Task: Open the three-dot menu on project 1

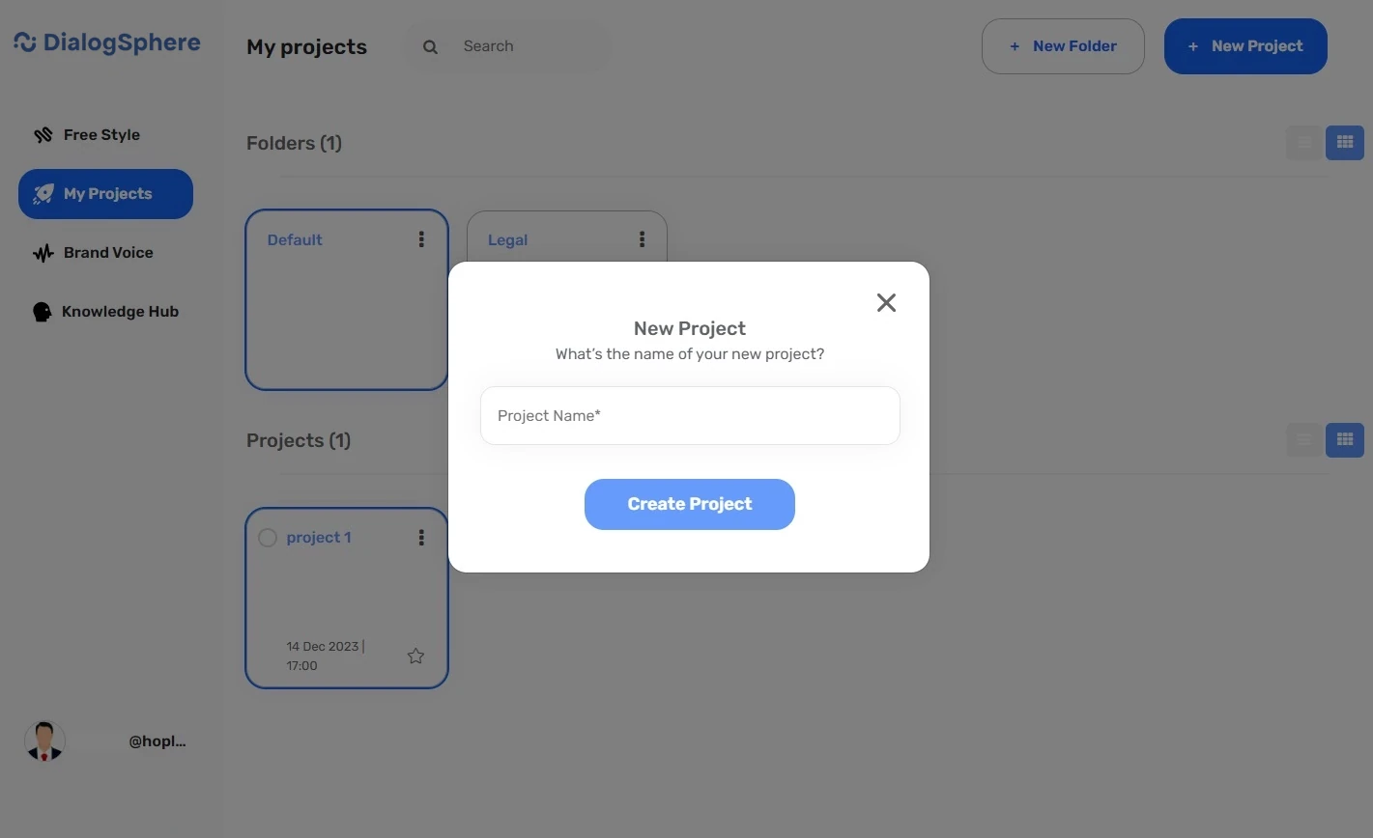Action: (421, 537)
